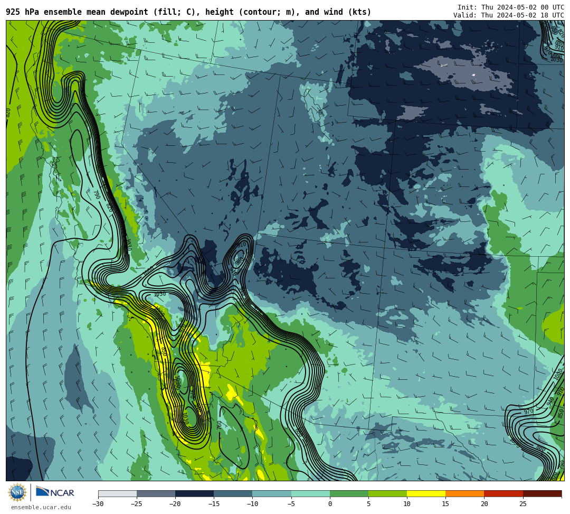
Task: Click the colorbar tick label -10
Action: tap(252, 504)
